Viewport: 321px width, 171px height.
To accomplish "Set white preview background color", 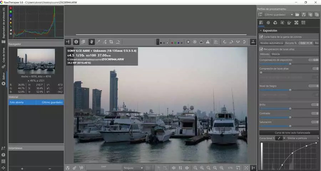I will [167, 43].
